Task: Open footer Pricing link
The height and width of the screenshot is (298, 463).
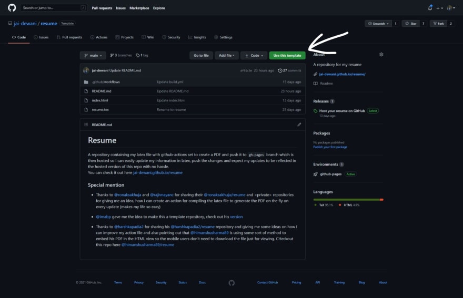Action: pos(296,282)
